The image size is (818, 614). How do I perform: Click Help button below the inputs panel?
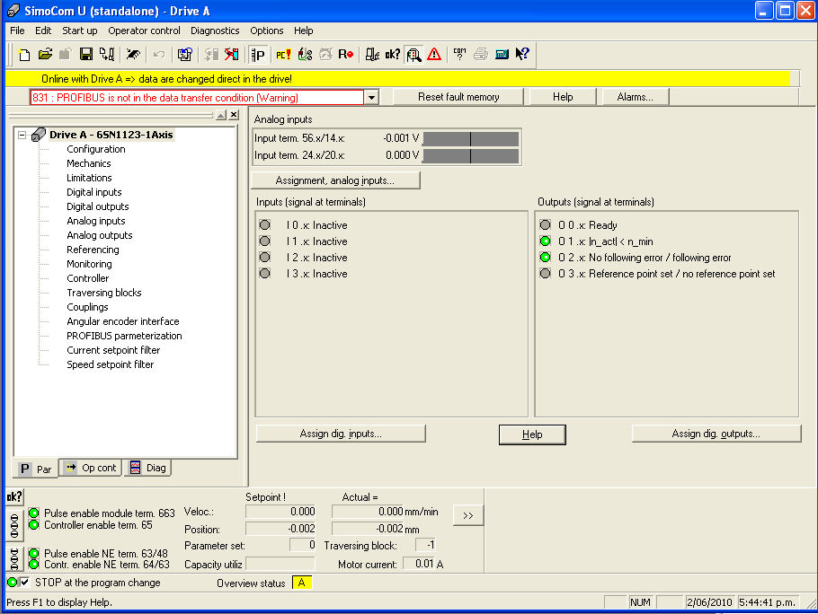click(532, 434)
